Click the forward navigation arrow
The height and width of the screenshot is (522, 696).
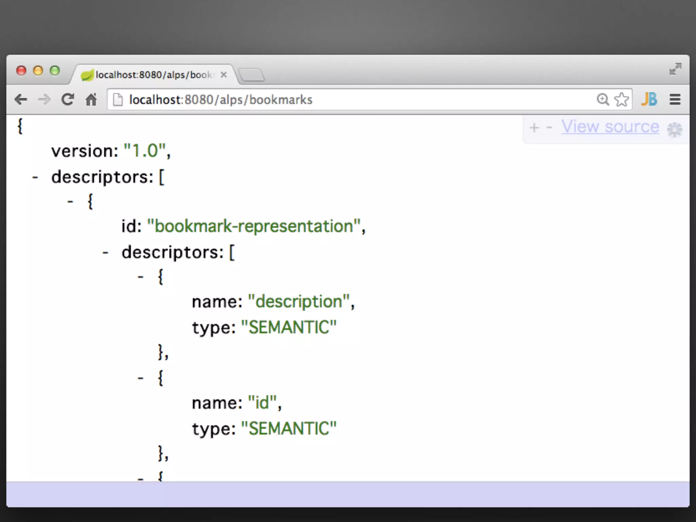44,100
